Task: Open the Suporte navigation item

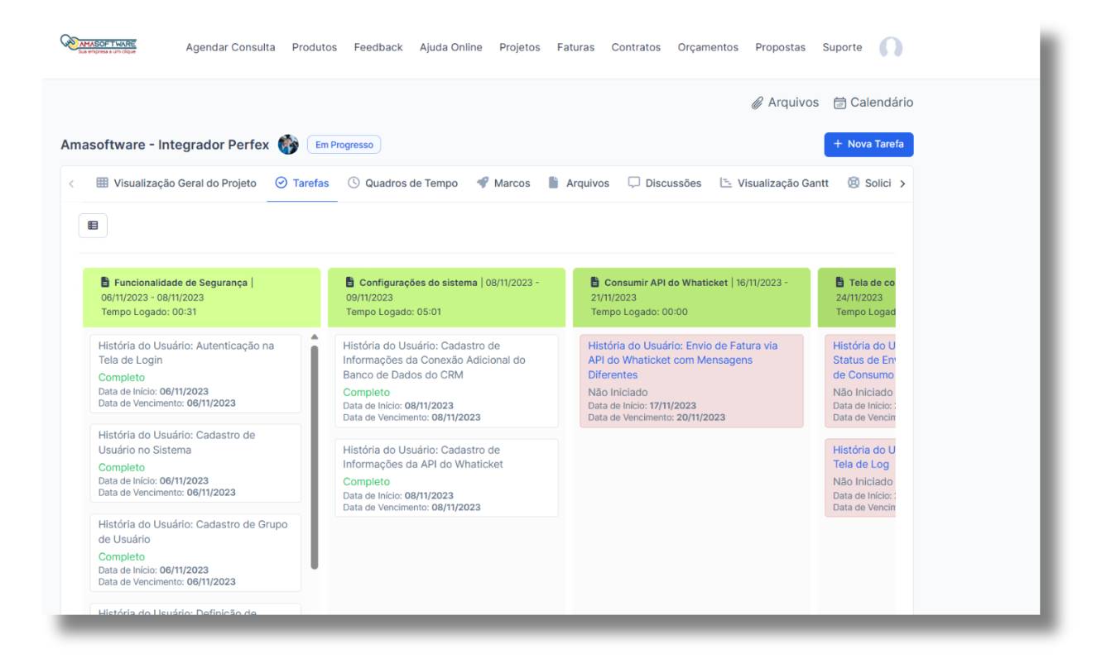Action: tap(842, 47)
